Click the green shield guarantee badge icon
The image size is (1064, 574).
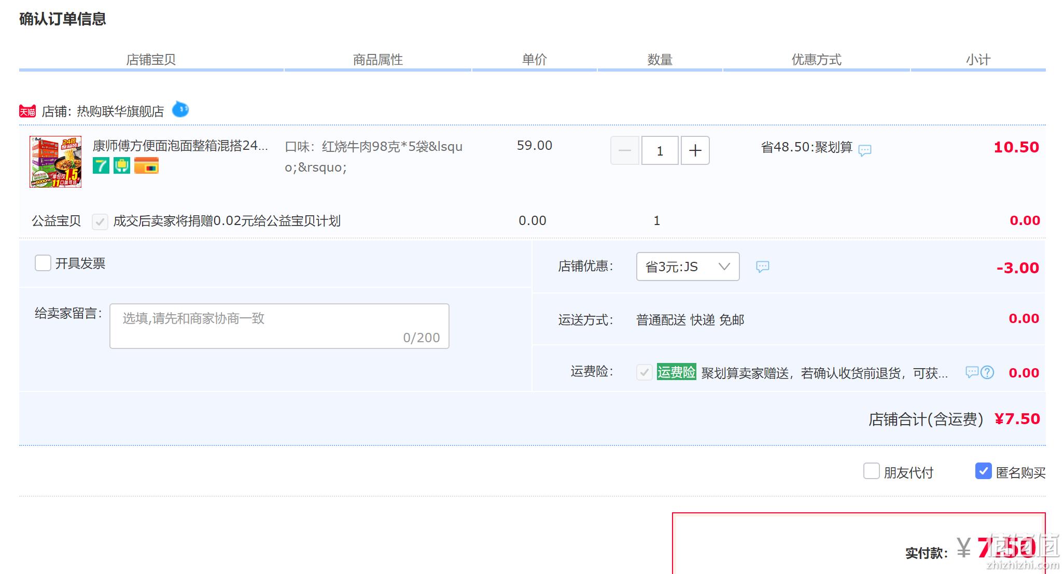[x=122, y=166]
